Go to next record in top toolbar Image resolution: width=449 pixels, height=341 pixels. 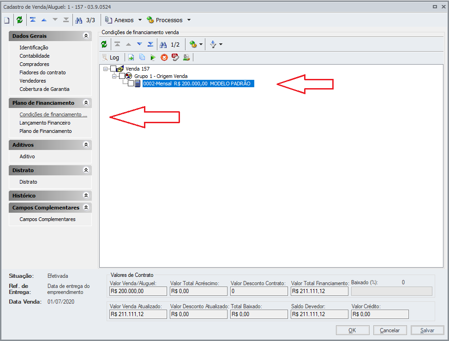click(55, 20)
